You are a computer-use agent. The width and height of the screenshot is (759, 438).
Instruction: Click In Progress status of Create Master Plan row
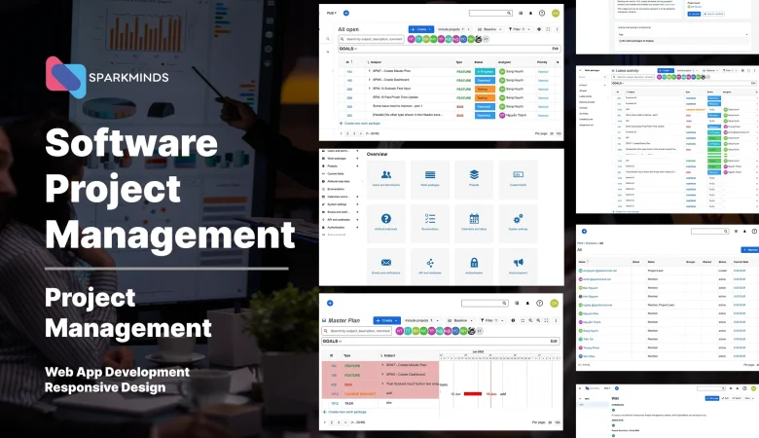click(x=485, y=72)
